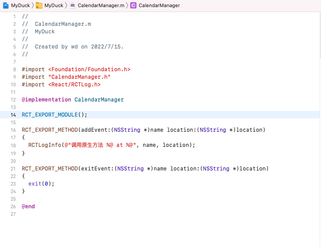Viewport: 321px width, 247px height.
Task: Open MyDuck project breadcrumb item
Action: pos(20,5)
